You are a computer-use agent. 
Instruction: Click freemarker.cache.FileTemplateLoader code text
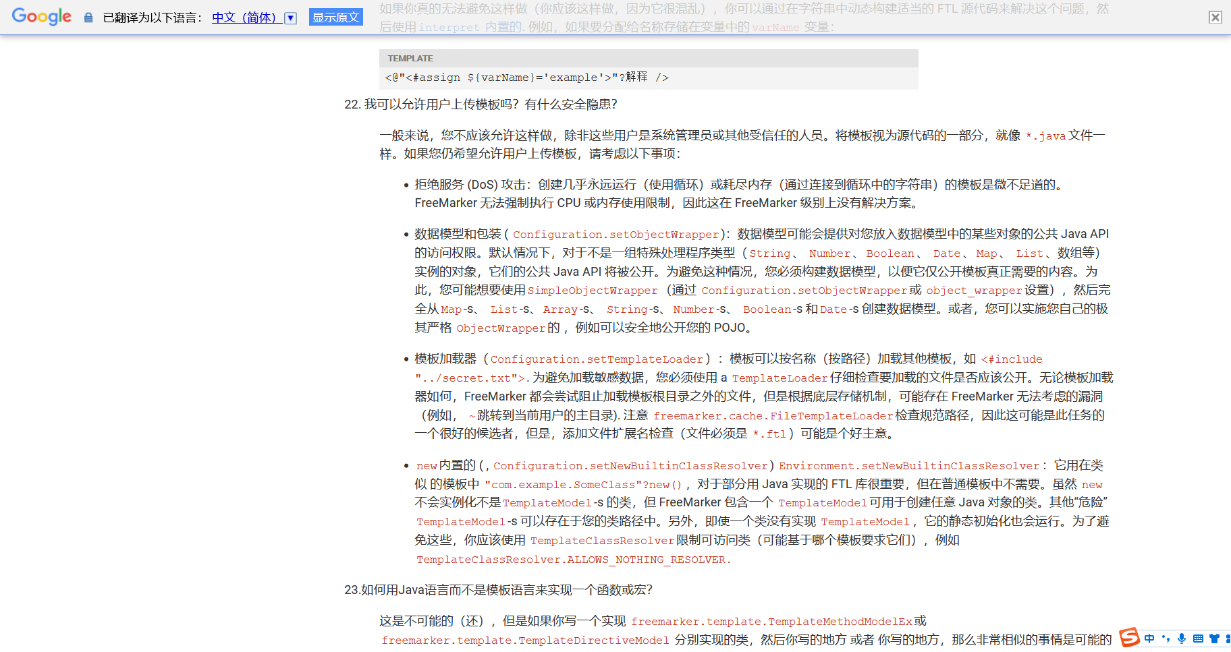(773, 416)
